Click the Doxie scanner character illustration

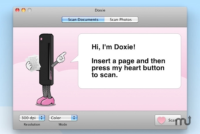click(x=46, y=69)
